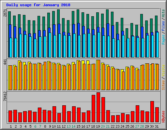
Task: Click the '441' visits scale value
Action: point(5,62)
